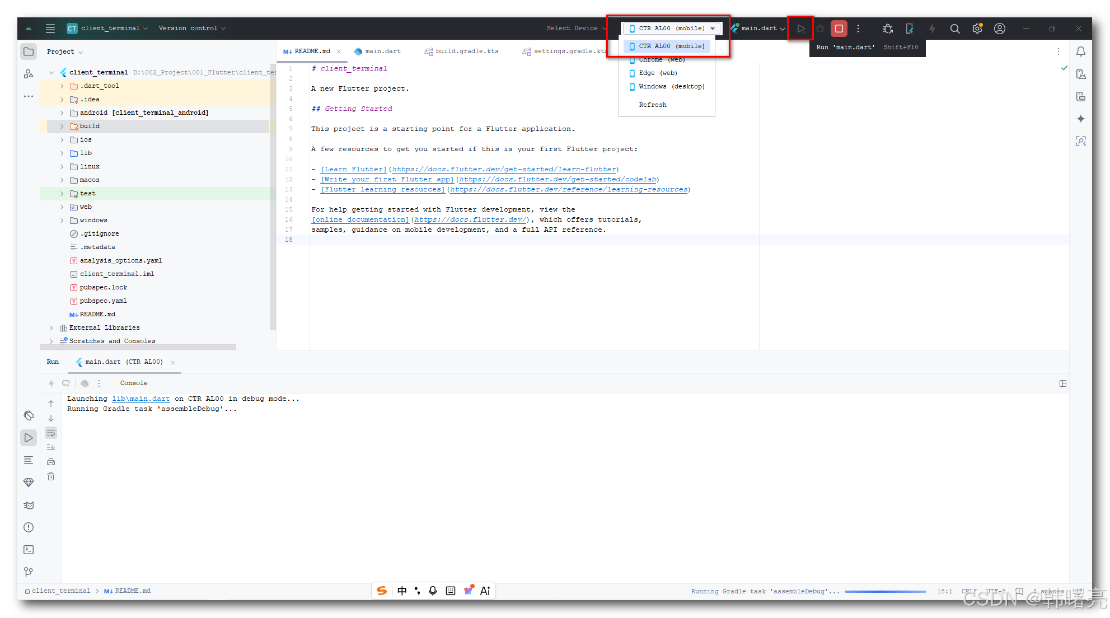
Task: Open the Project folder tool window icon
Action: 29,52
